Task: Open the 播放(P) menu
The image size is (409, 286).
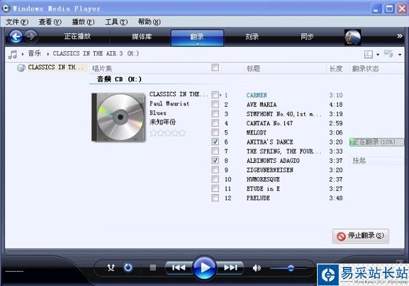Action: [x=83, y=22]
